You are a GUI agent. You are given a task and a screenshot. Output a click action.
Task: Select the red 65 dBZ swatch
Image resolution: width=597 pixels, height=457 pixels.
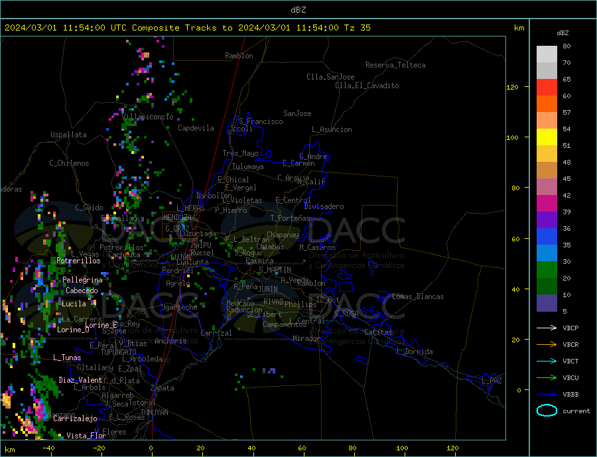(547, 87)
